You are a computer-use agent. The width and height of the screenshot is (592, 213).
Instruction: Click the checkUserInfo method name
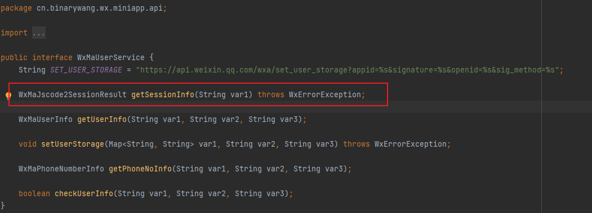[84, 193]
